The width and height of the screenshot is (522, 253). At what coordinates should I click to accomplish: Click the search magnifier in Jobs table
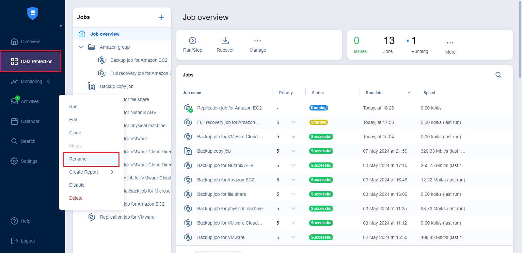tap(498, 75)
